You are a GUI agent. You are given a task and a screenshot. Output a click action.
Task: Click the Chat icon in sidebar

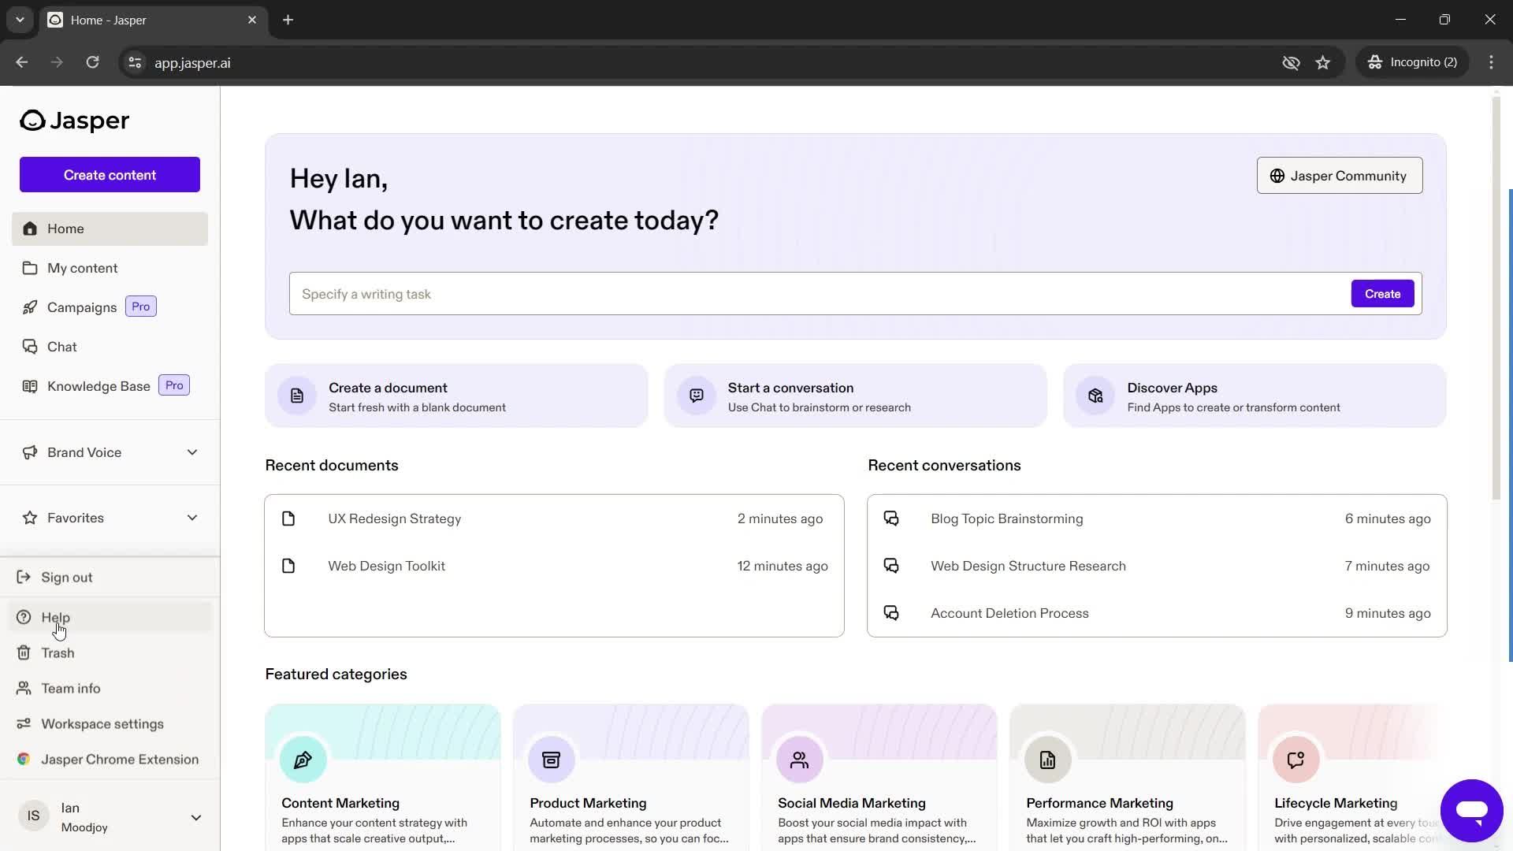[28, 346]
